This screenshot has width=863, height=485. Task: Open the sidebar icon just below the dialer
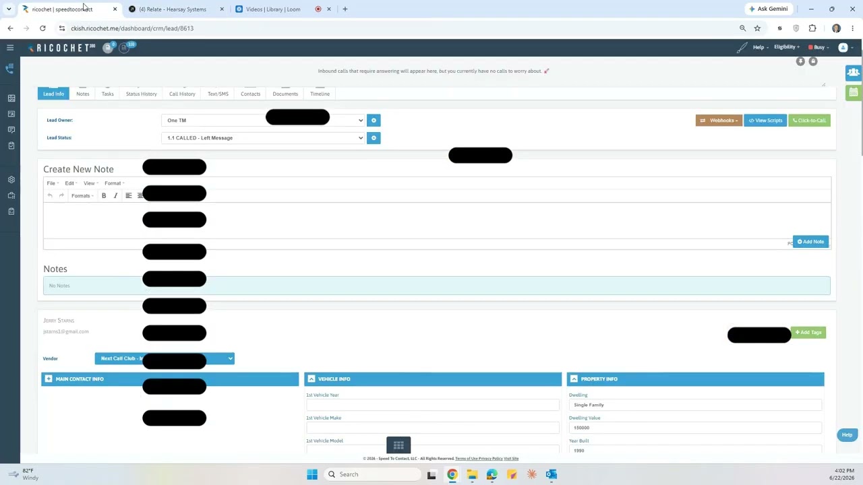[x=11, y=98]
